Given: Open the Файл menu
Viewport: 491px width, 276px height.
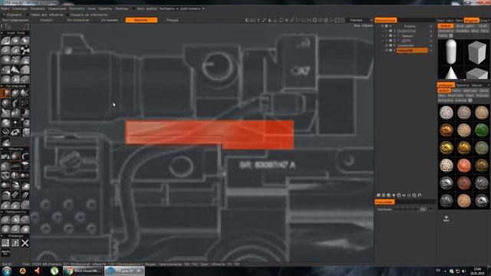Looking at the screenshot, I should click(5, 8).
